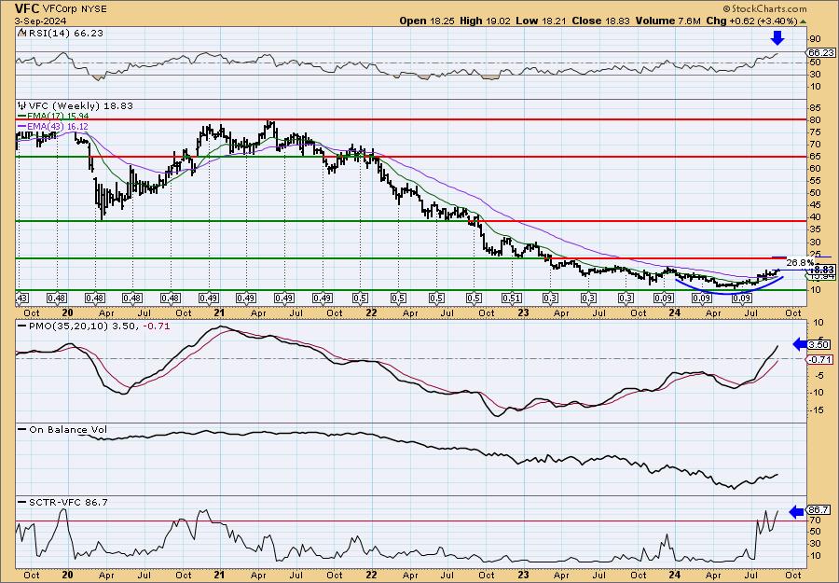The height and width of the screenshot is (583, 839).
Task: Open the StockCharts.com copyright label
Action: (x=764, y=9)
